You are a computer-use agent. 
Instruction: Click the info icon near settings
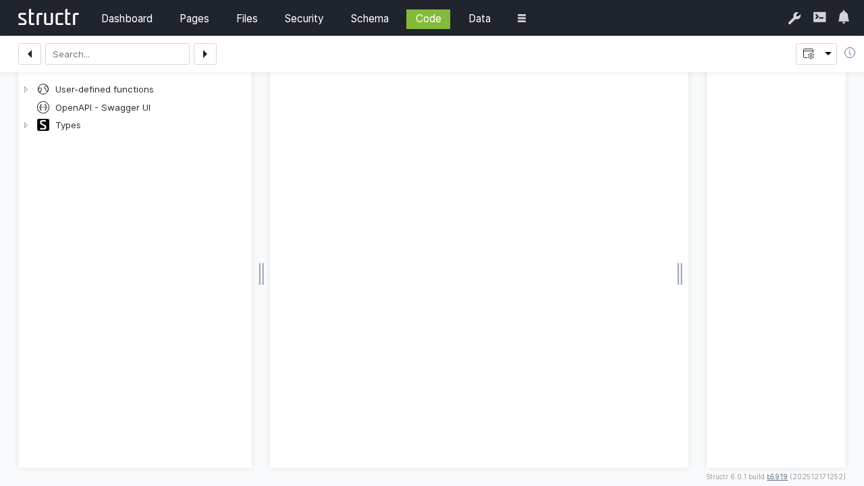point(850,53)
